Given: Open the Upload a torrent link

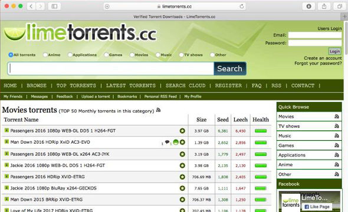Looking at the screenshot, I should (96, 97).
